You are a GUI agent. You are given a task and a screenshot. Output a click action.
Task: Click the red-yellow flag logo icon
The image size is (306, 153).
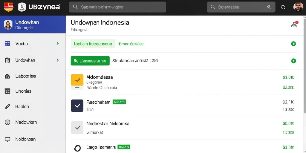point(8,7)
